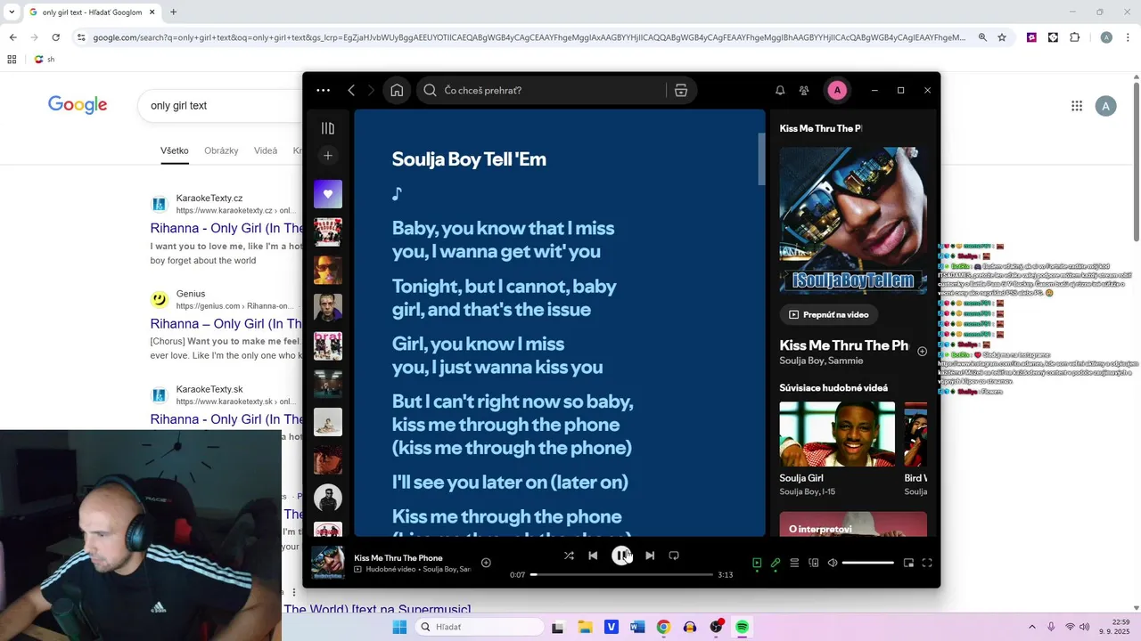The height and width of the screenshot is (641, 1141).
Task: Open Google apps grid icon
Action: tap(1077, 106)
